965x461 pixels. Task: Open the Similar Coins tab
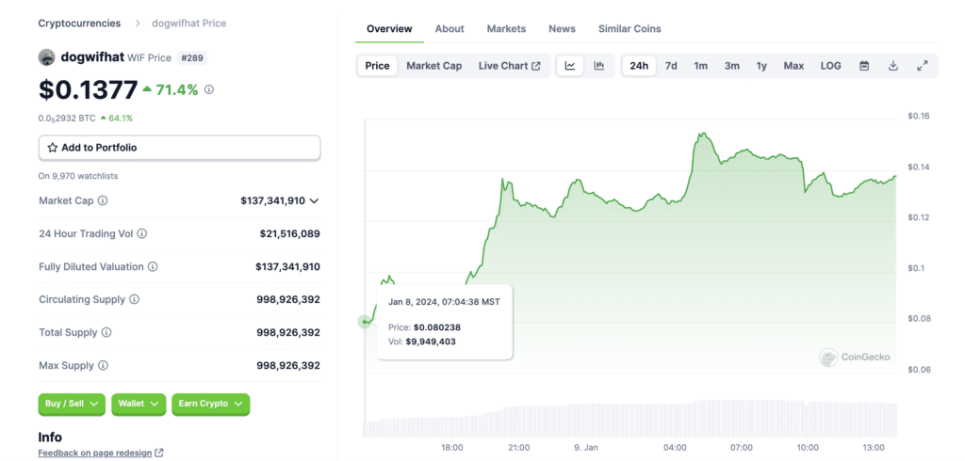point(630,29)
